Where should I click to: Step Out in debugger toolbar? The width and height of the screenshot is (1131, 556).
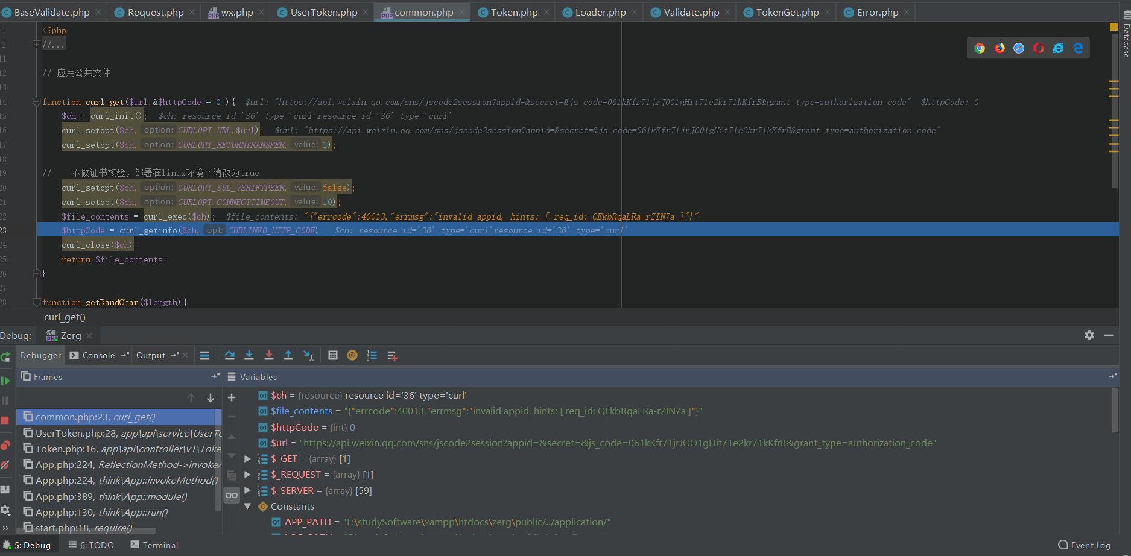tap(288, 356)
